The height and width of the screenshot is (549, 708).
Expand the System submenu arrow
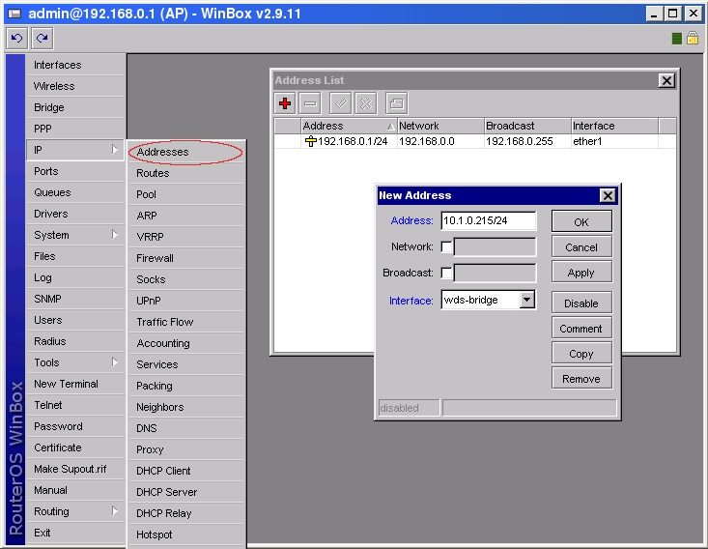pos(115,235)
